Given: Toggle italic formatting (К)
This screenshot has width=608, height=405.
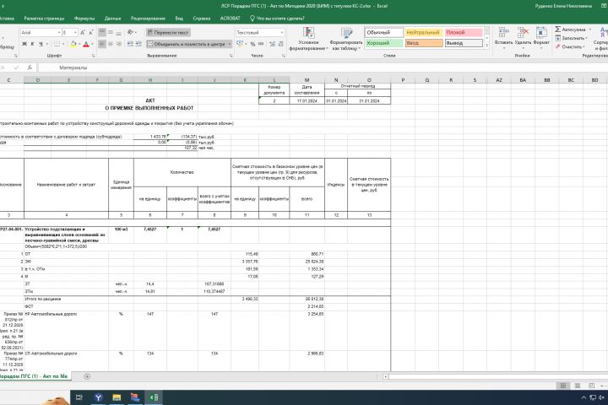Looking at the screenshot, I should click(x=33, y=44).
